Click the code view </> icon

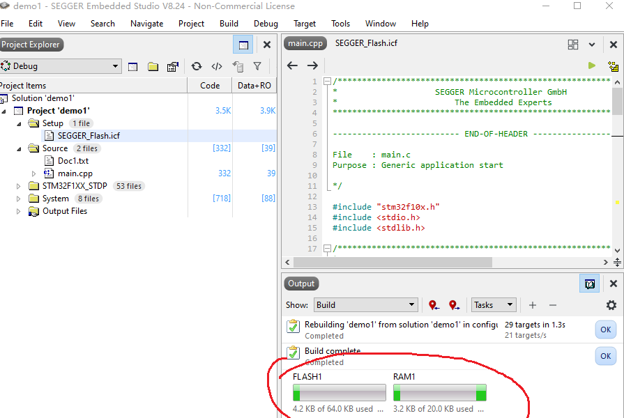point(217,66)
